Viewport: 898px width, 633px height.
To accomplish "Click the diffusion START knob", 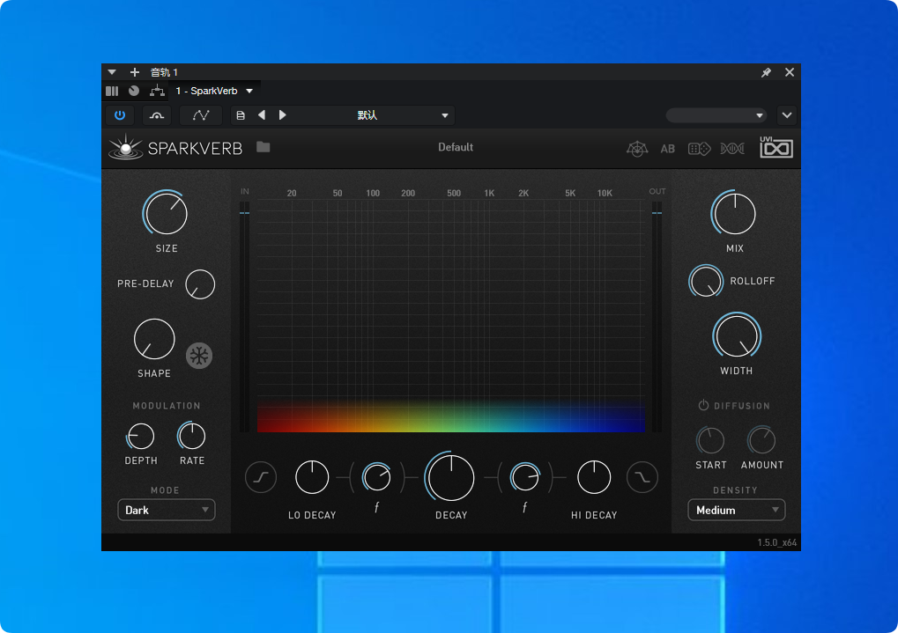I will click(x=710, y=441).
